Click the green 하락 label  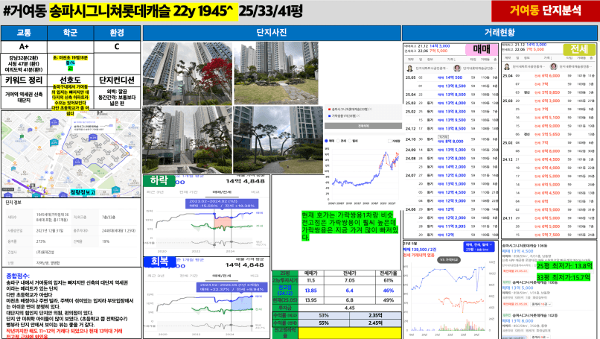tap(159, 180)
